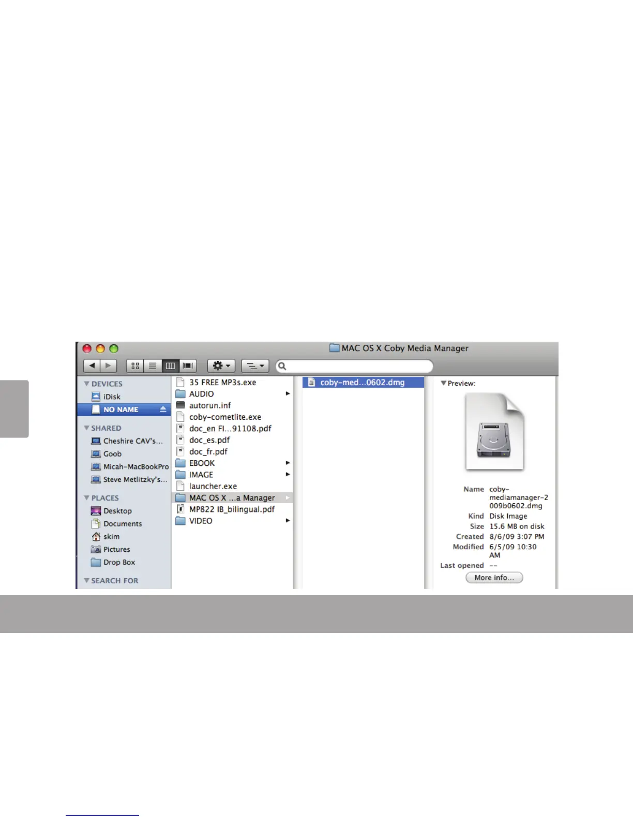Click the Back navigation arrow
633x820 pixels.
(x=92, y=365)
